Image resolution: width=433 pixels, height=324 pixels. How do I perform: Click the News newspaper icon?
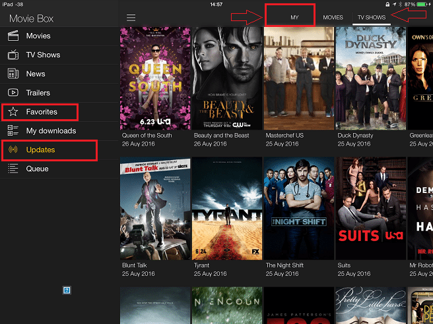point(13,74)
